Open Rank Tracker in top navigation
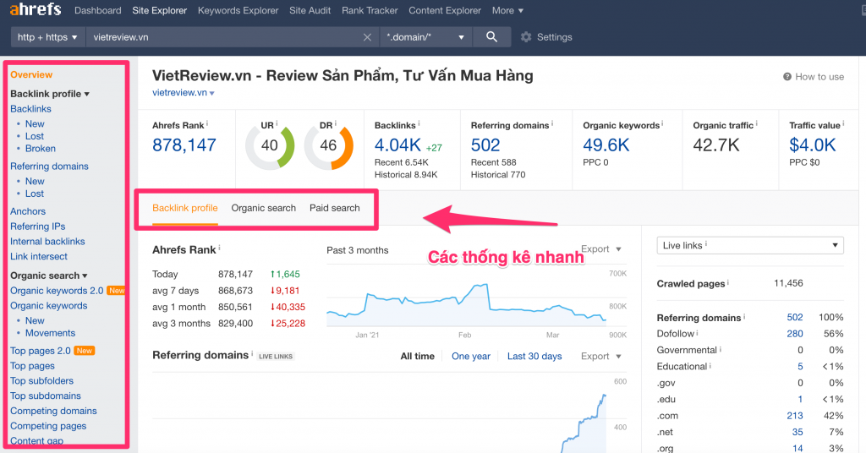 point(370,10)
